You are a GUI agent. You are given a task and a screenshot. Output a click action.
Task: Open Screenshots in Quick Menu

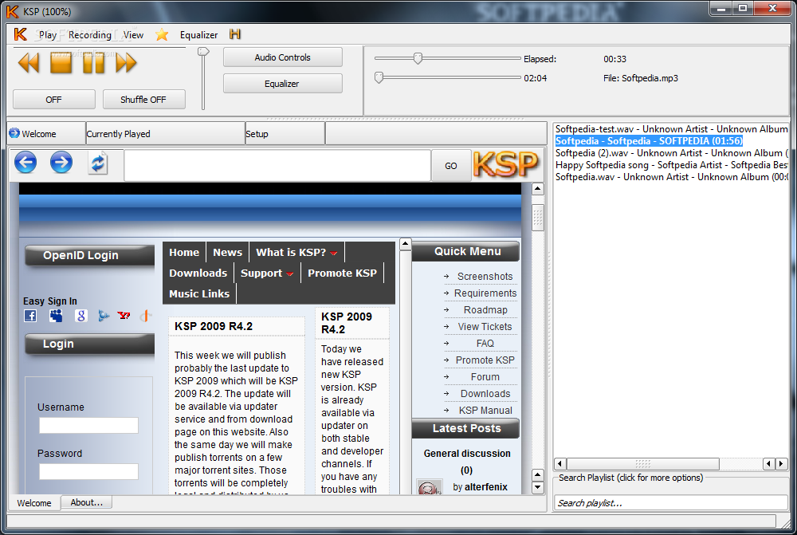[x=485, y=276]
